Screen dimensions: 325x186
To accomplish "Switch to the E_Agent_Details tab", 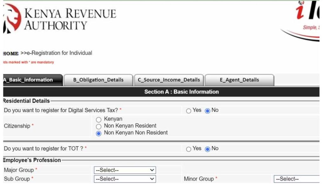I will tap(239, 80).
